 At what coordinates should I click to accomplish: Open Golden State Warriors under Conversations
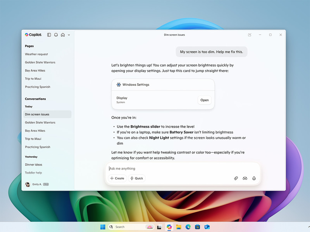[x=40, y=122]
